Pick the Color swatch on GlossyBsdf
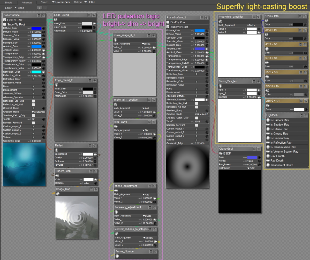The width and height of the screenshot is (310, 260). point(252,157)
